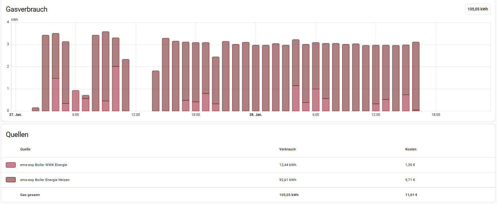Viewport: 497px width, 204px height.
Task: Click the last bar on the chart's right
Action: click(416, 77)
